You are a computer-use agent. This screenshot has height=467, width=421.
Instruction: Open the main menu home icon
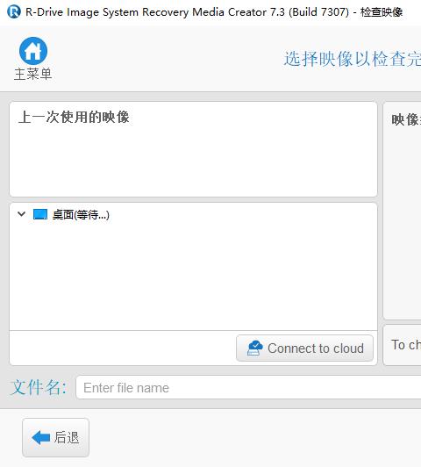pos(33,51)
